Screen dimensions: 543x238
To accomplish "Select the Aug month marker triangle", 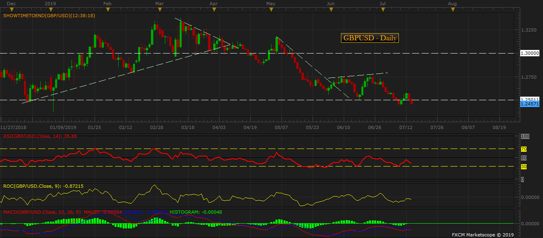I will pyautogui.click(x=452, y=9).
